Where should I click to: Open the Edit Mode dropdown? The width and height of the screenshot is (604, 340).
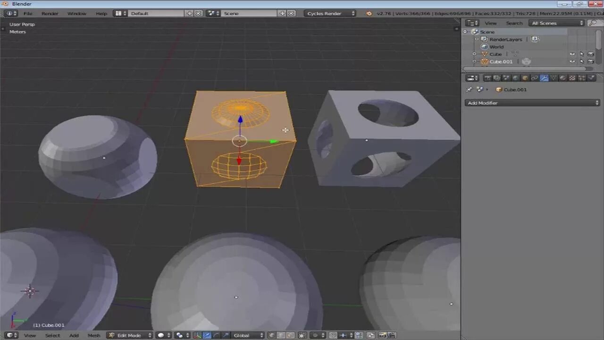pos(130,335)
